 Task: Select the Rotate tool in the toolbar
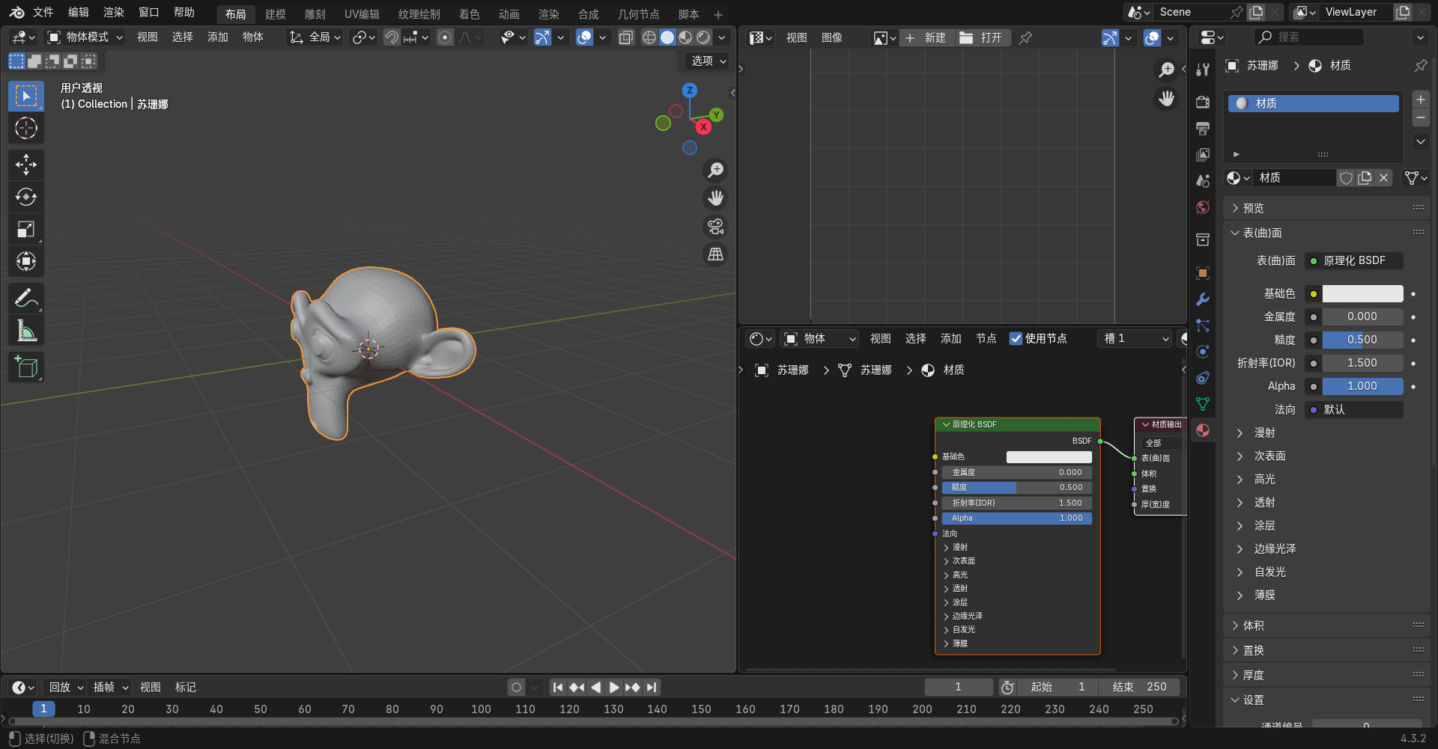click(x=26, y=197)
